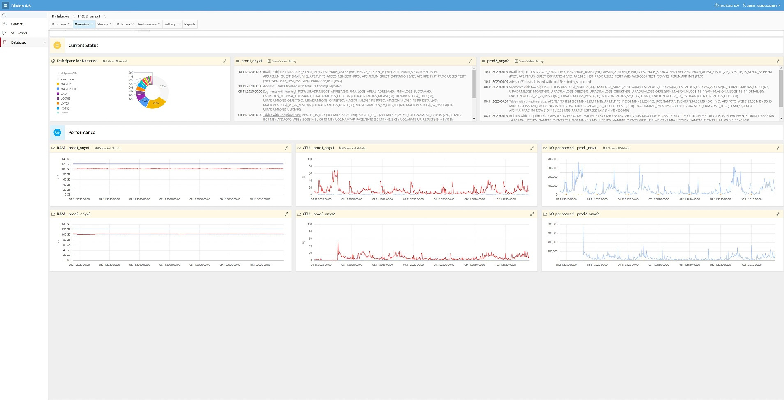The width and height of the screenshot is (784, 400).
Task: Open the Storage dropdown menu
Action: point(104,24)
